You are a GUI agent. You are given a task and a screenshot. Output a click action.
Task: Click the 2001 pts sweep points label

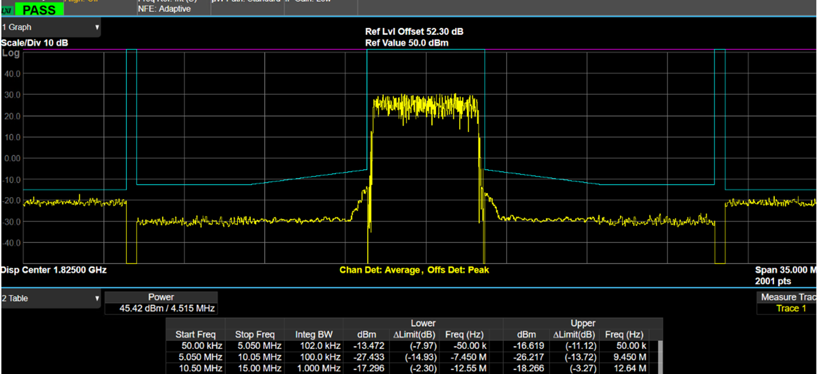click(773, 281)
